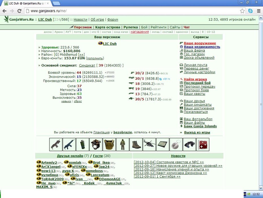Open the body armor vest slot
Viewport: 263px width, 198px height.
109,144
